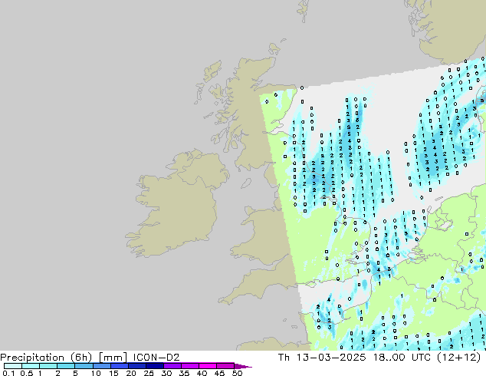This screenshot has width=486, height=376.
Task: Click the Isle of Man on the map
Action: click(x=246, y=183)
